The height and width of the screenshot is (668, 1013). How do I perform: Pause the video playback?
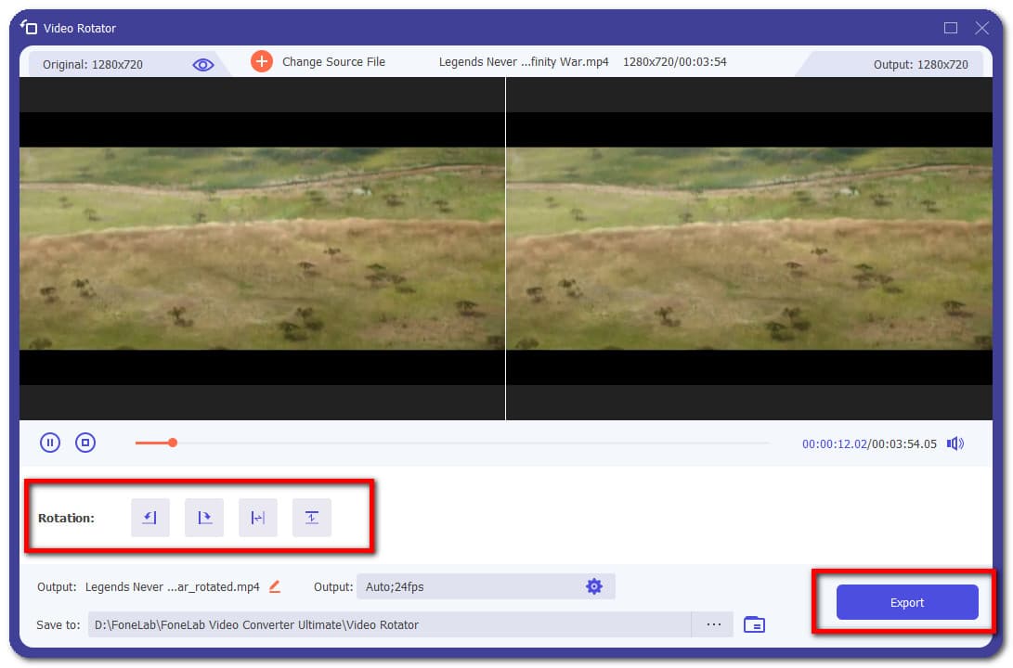pos(50,443)
